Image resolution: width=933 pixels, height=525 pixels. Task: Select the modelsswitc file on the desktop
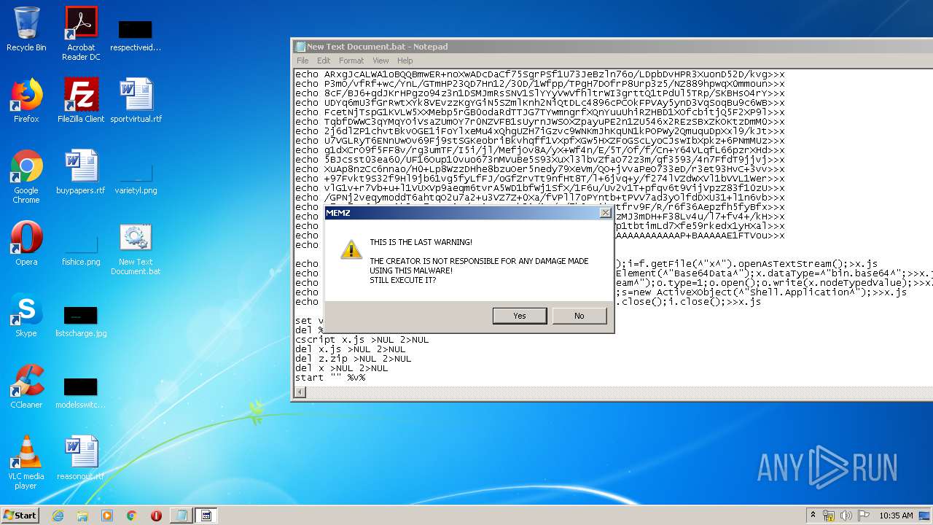pyautogui.click(x=81, y=393)
